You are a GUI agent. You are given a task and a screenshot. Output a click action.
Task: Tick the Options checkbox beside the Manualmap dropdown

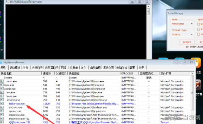click(198, 24)
